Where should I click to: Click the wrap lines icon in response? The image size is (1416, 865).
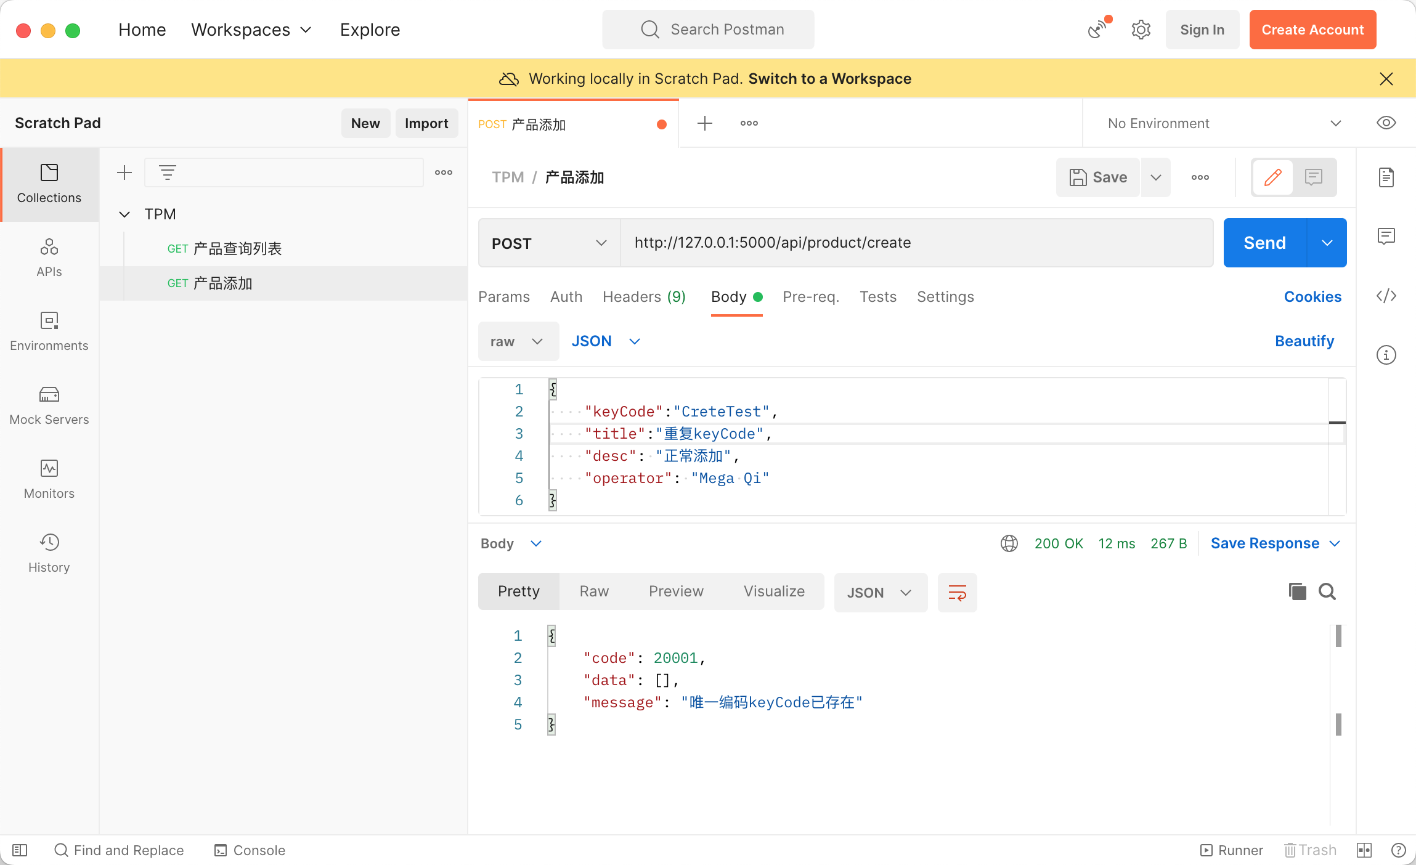tap(957, 592)
